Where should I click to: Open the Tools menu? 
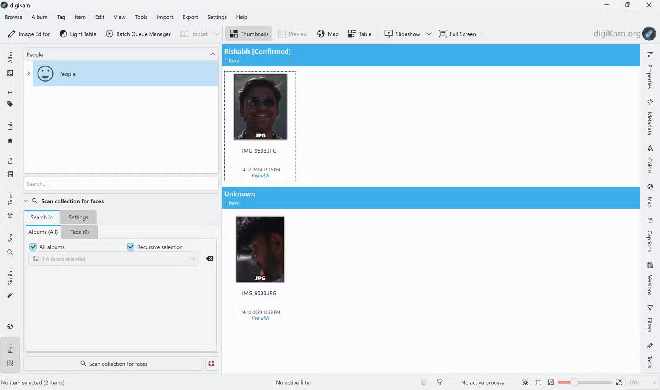[141, 17]
